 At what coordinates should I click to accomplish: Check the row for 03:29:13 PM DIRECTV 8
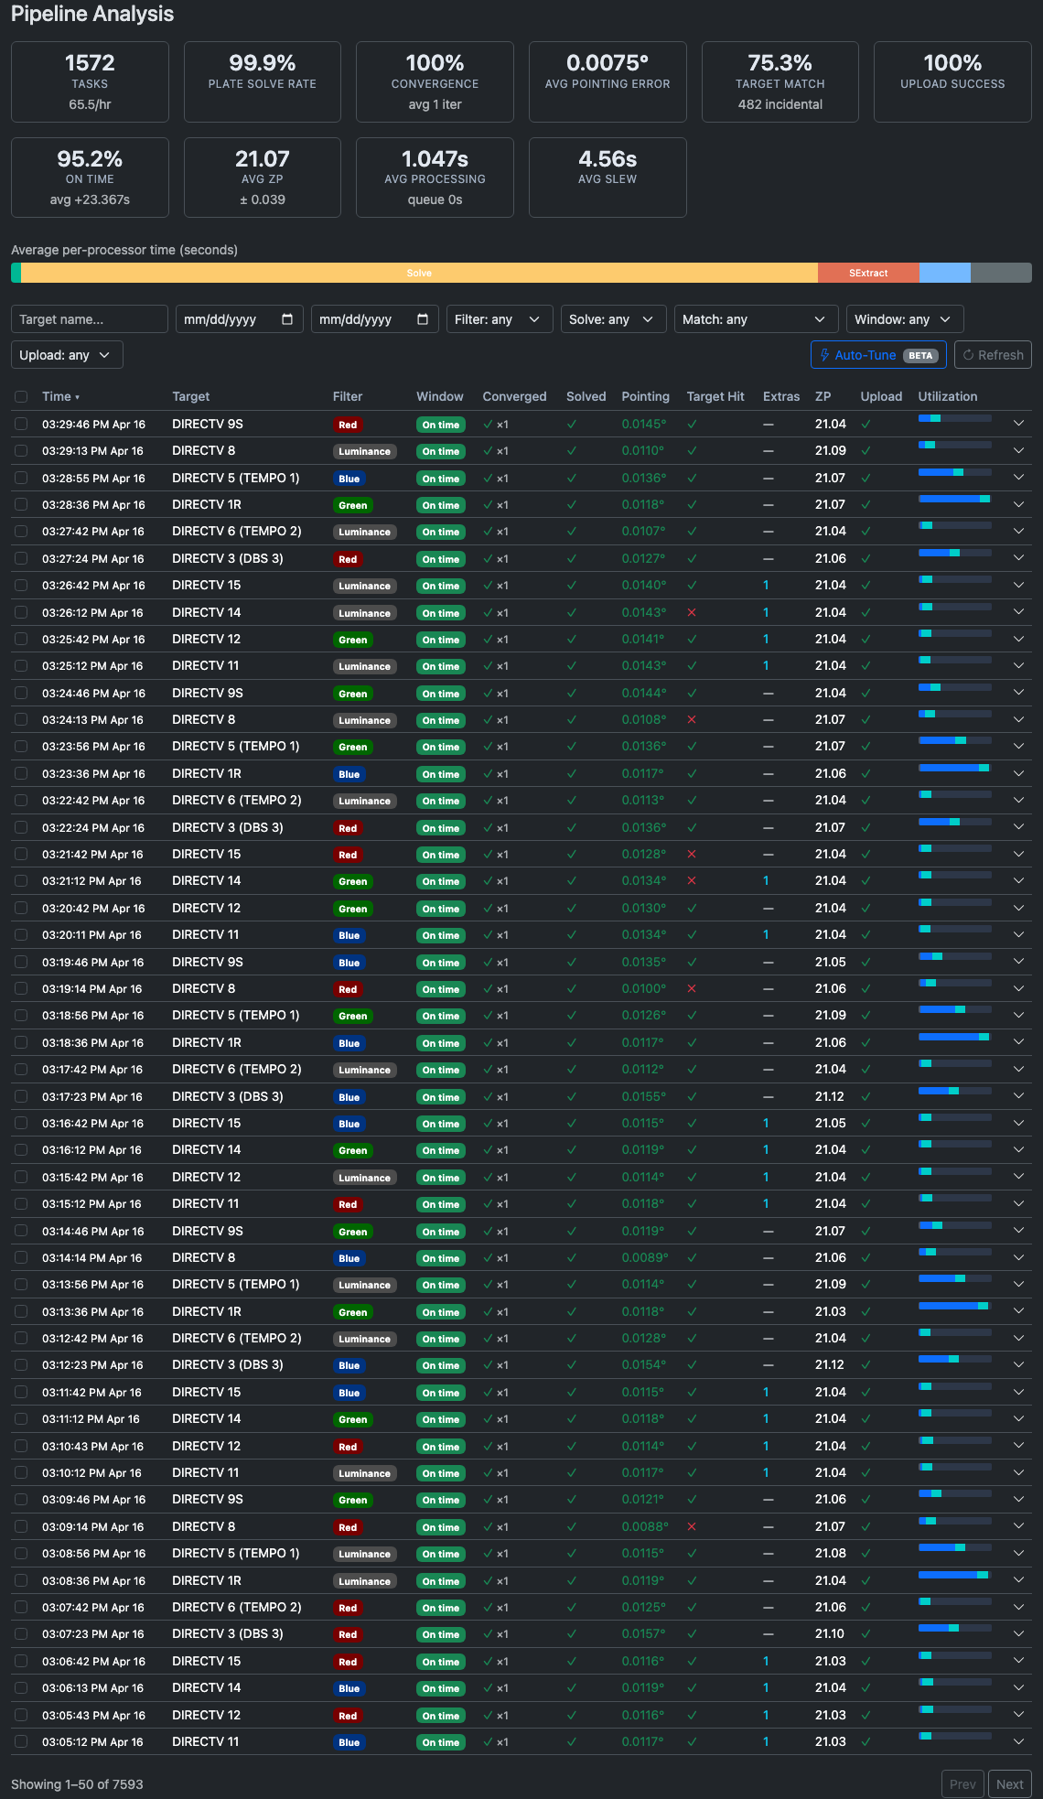coord(21,451)
